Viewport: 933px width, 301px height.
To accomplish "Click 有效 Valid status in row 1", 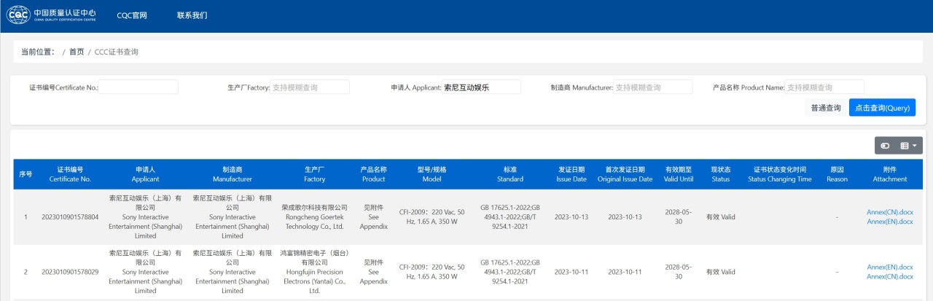I will click(x=720, y=217).
